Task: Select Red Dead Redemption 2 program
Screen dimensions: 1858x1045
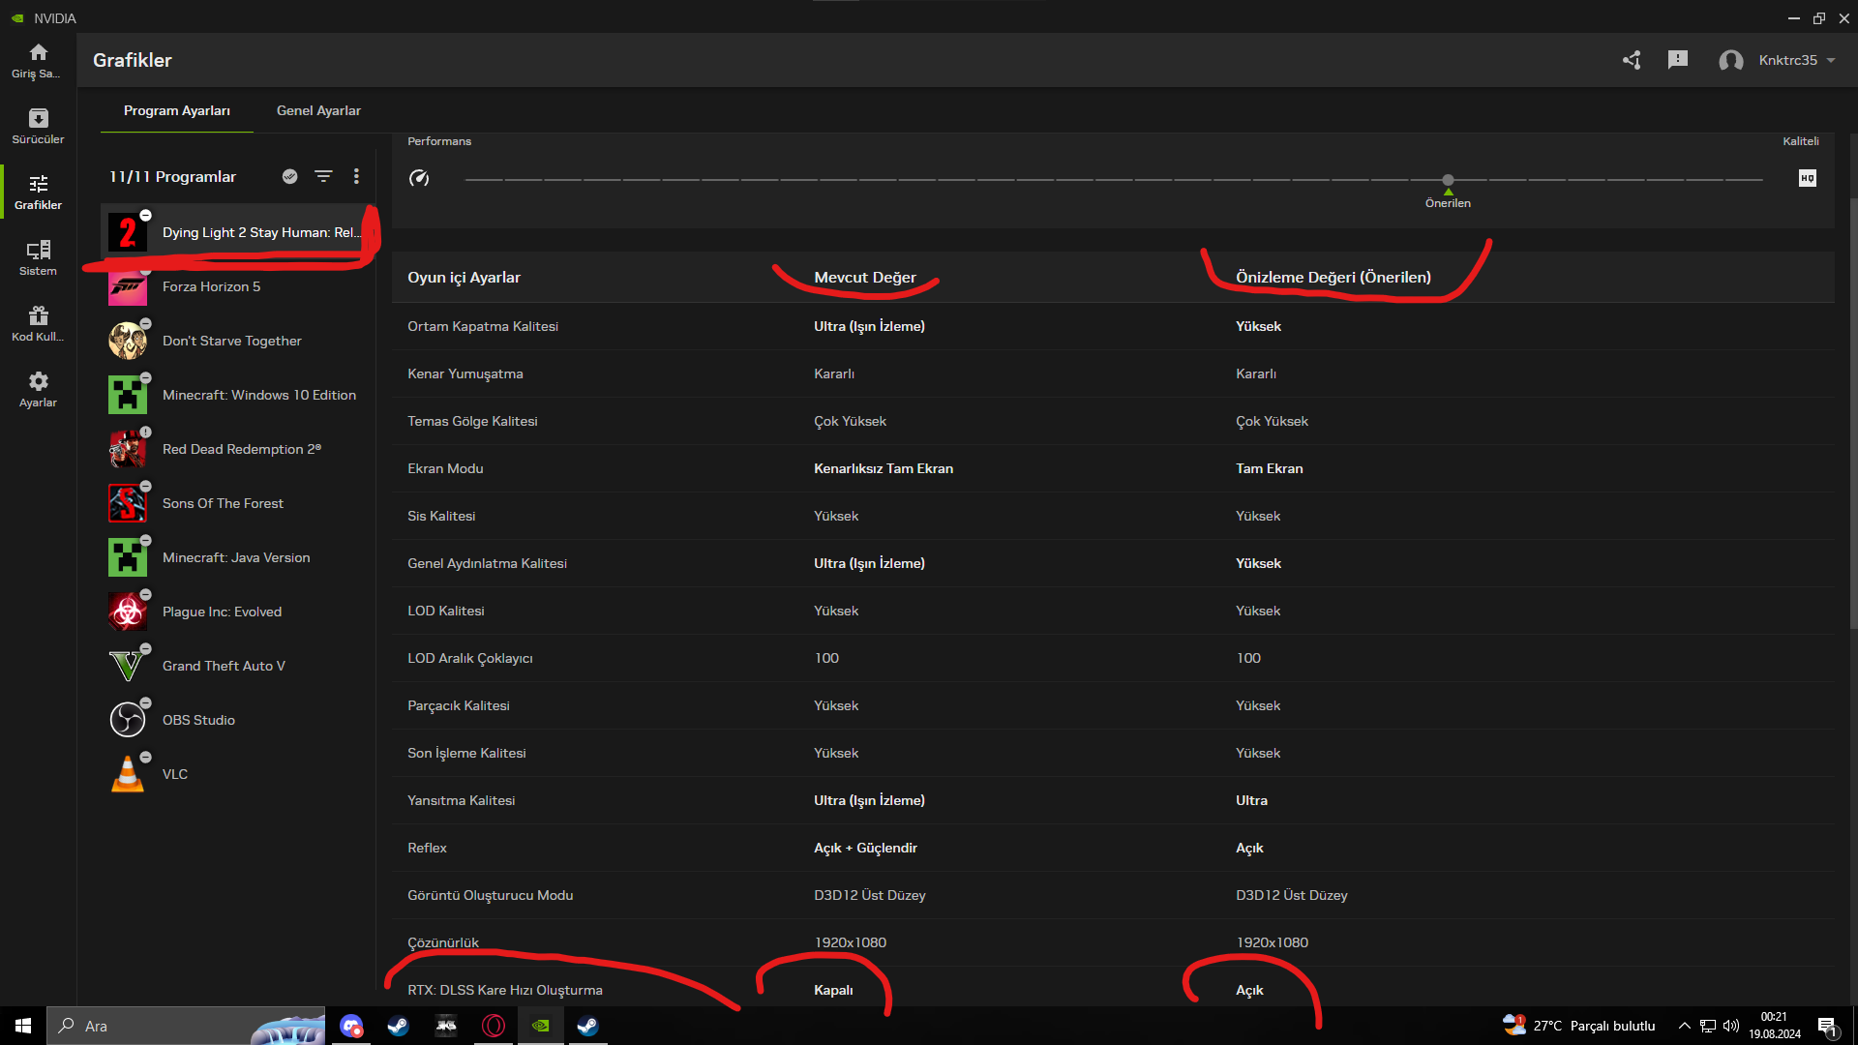Action: pyautogui.click(x=240, y=449)
